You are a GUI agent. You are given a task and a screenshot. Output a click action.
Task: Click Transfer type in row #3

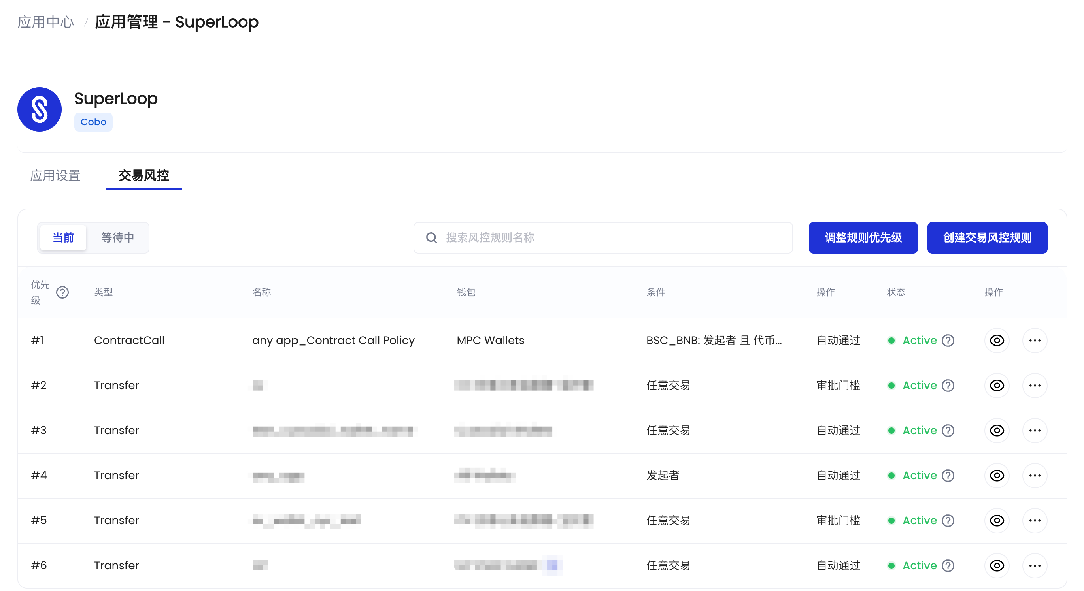[x=116, y=430]
